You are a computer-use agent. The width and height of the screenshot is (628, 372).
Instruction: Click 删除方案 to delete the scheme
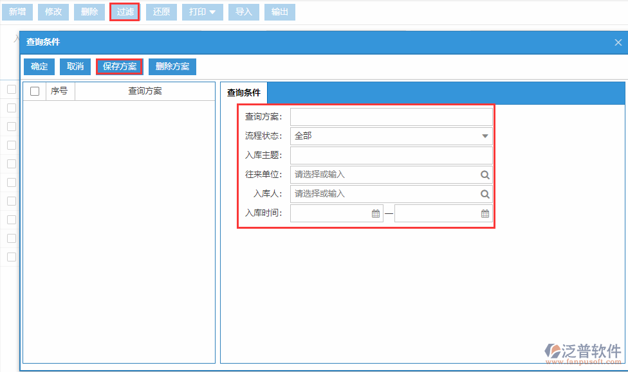(x=172, y=66)
